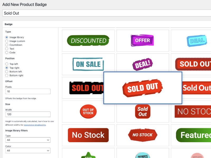This screenshot has height=158, width=211.
Task: Click the enlarged red SOLD OUT preview
Action: [143, 88]
